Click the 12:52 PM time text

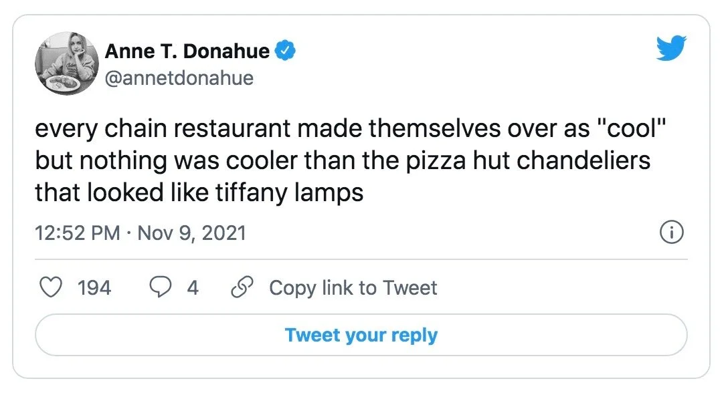[78, 233]
